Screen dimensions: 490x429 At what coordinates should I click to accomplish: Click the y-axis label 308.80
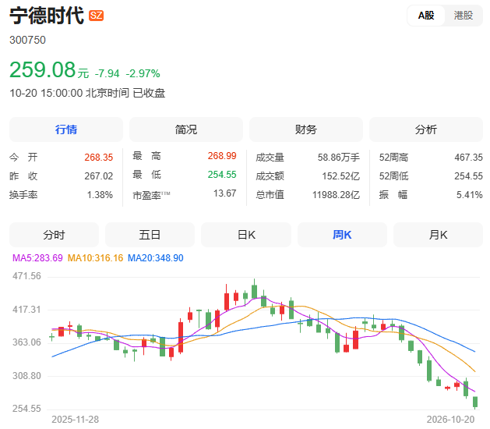(26, 375)
